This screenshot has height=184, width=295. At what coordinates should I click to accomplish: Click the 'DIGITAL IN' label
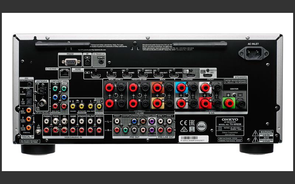click(27, 137)
